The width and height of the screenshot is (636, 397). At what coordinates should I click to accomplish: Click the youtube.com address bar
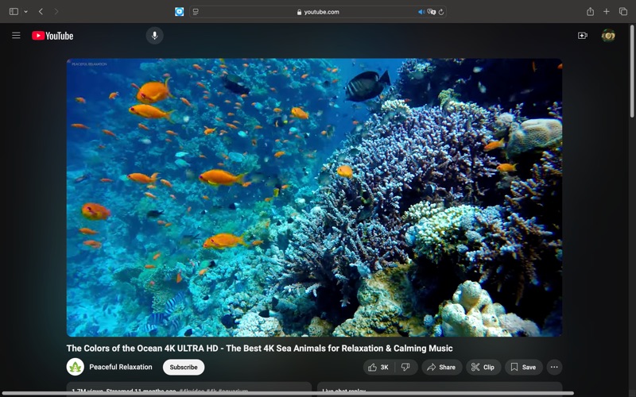(x=318, y=12)
